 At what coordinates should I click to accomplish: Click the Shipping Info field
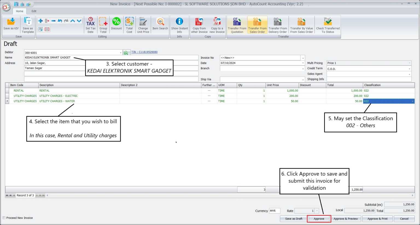pyautogui.click(x=369, y=79)
